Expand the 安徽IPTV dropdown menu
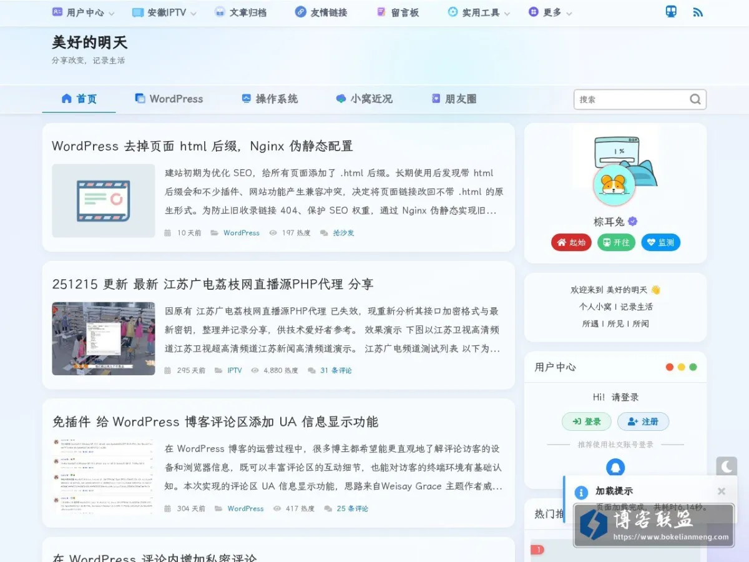The width and height of the screenshot is (749, 562). 164,12
